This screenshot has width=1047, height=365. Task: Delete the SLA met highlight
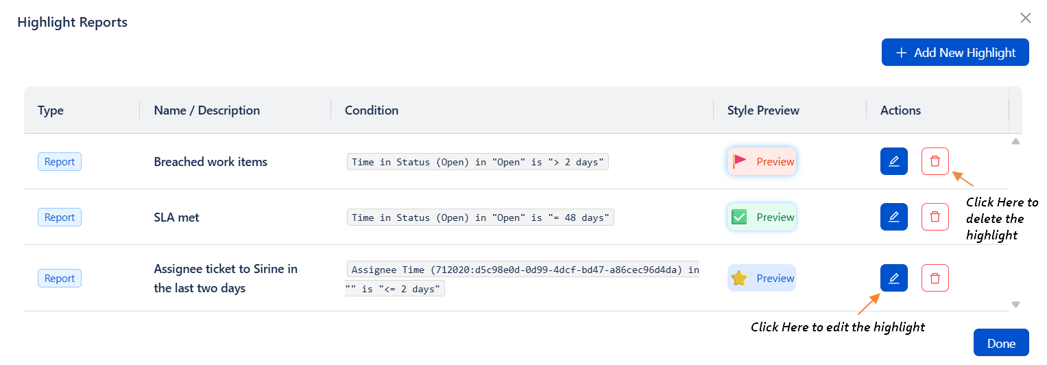pos(935,217)
